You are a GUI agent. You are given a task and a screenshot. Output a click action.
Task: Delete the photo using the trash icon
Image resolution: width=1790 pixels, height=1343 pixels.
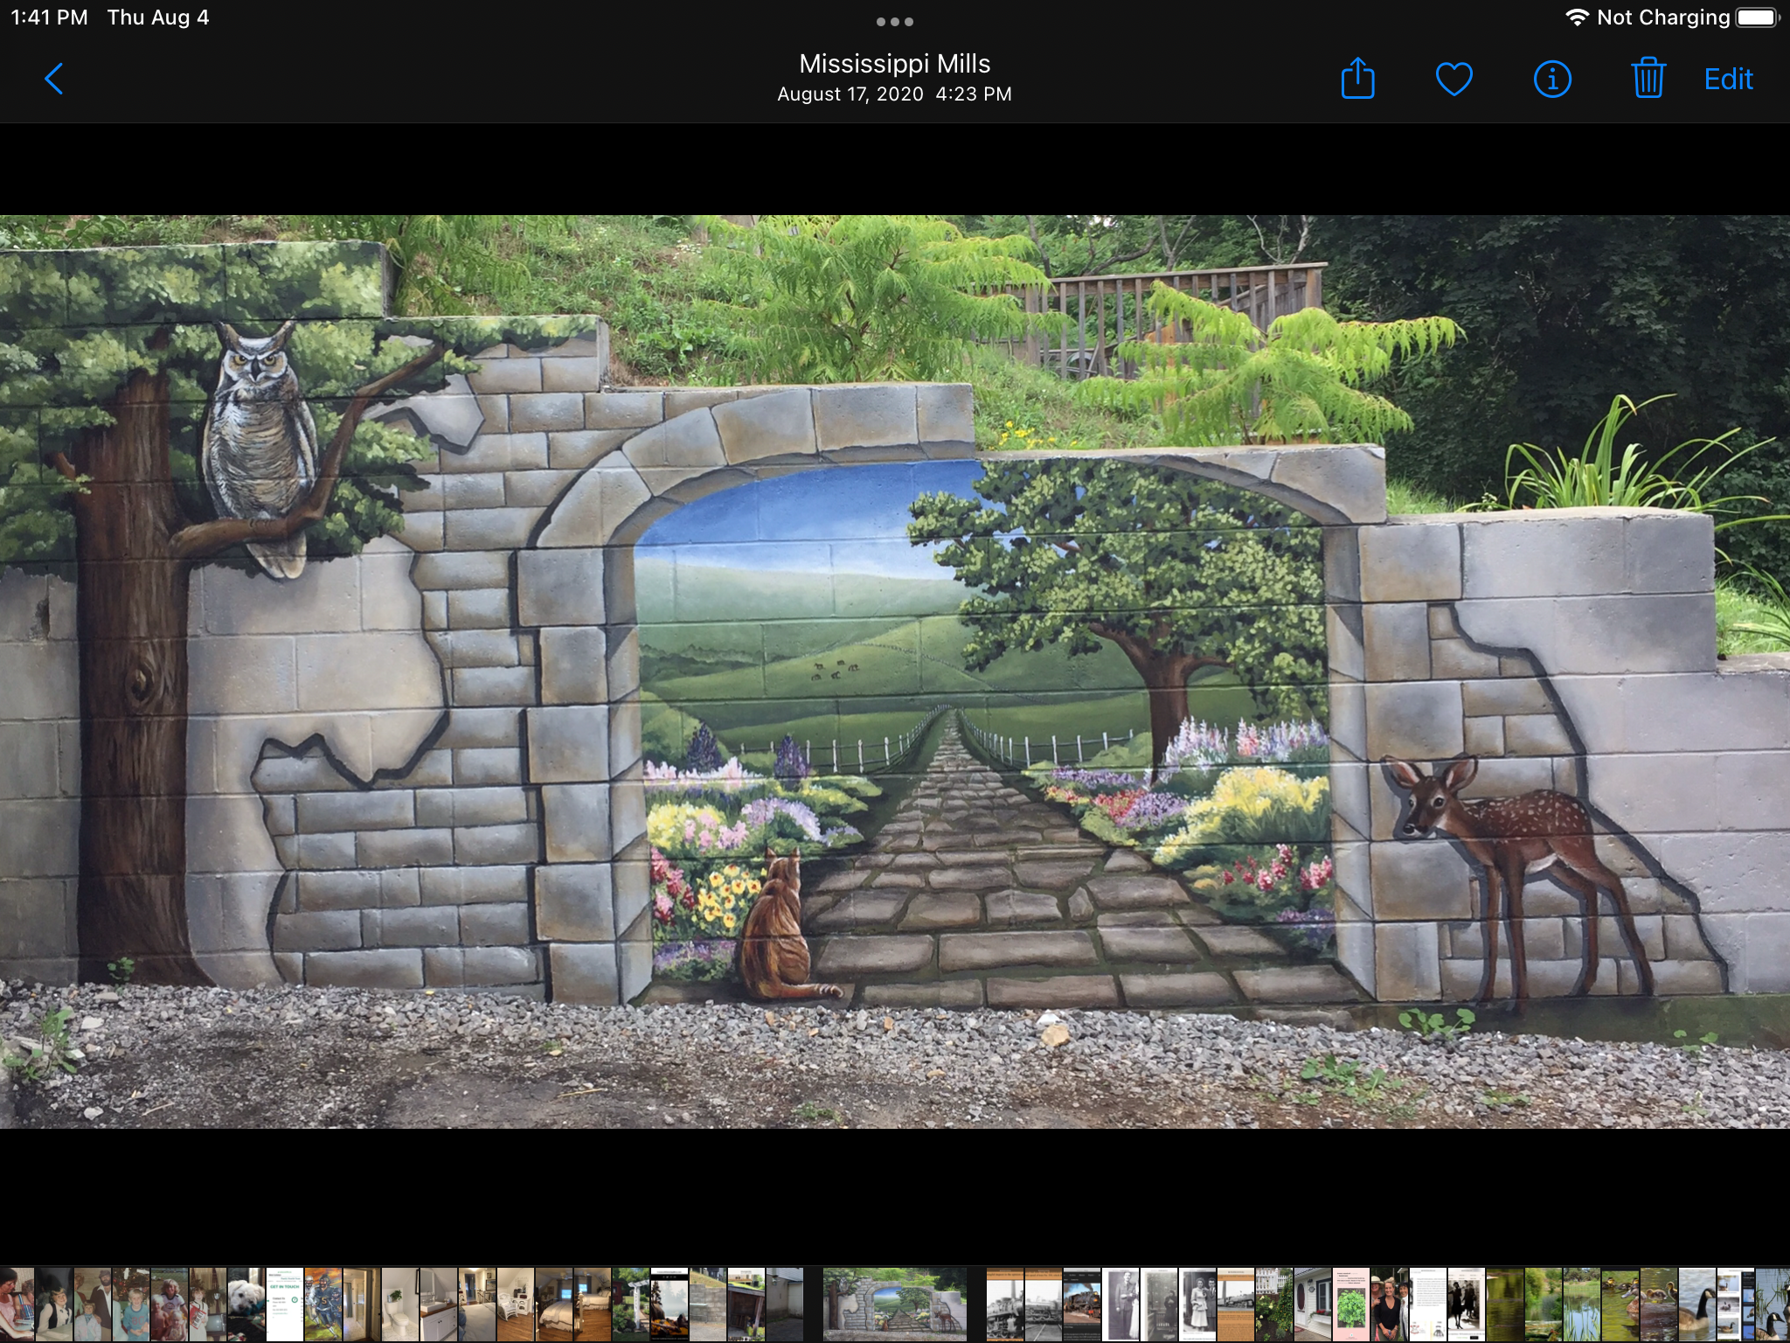click(1648, 80)
